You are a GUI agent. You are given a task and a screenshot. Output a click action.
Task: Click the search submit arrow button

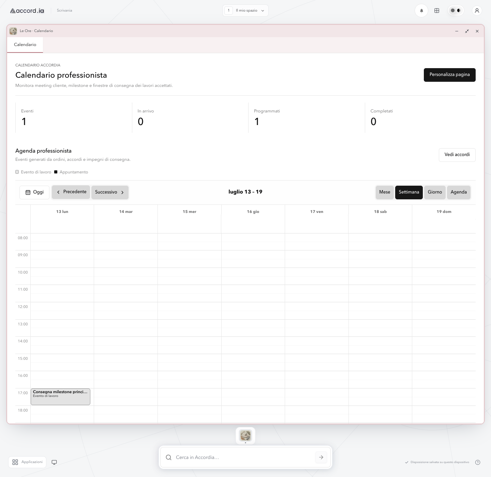321,457
